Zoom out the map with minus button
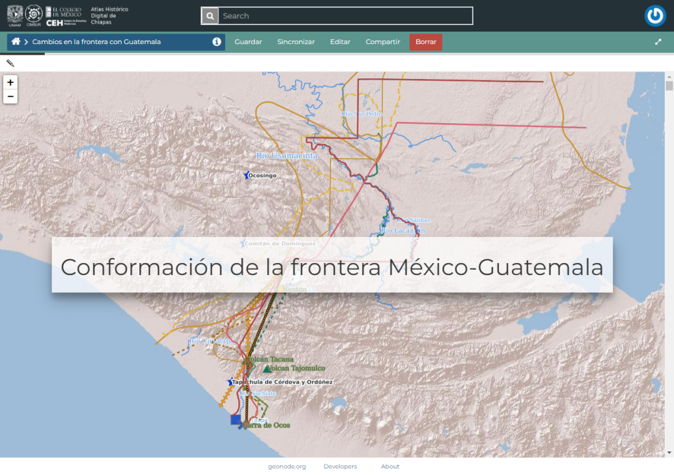Viewport: 674px width, 475px height. coord(11,96)
